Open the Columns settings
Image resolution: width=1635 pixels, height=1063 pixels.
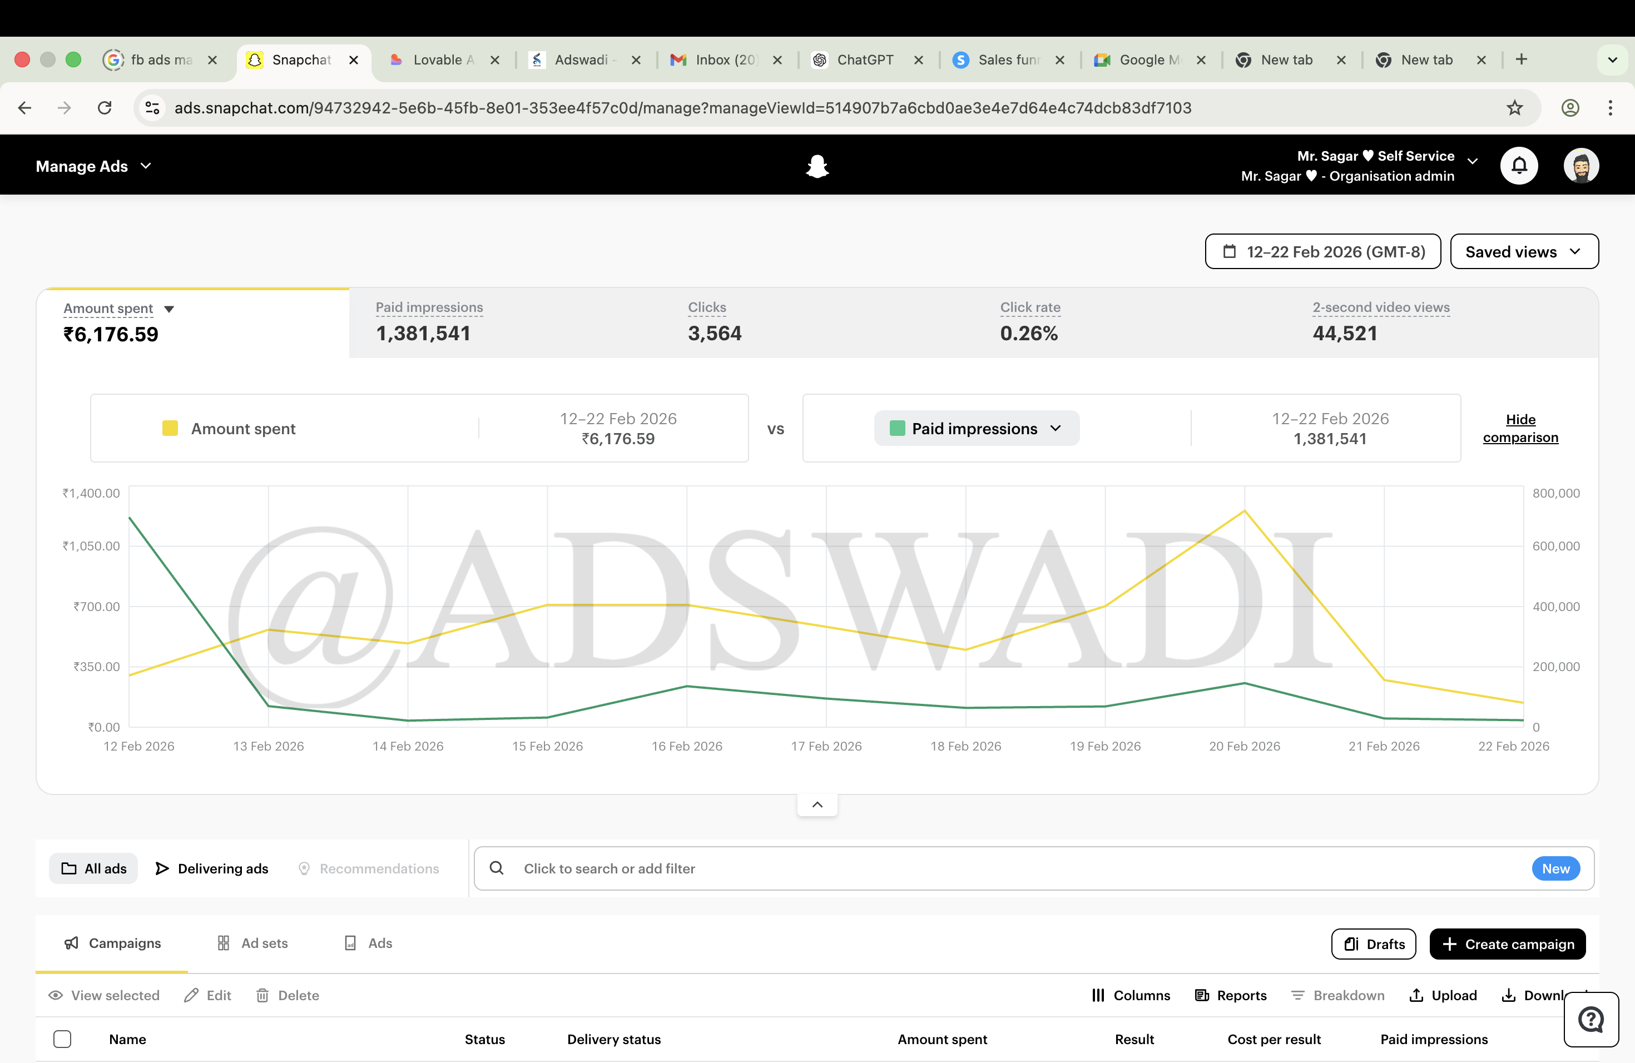tap(1129, 995)
